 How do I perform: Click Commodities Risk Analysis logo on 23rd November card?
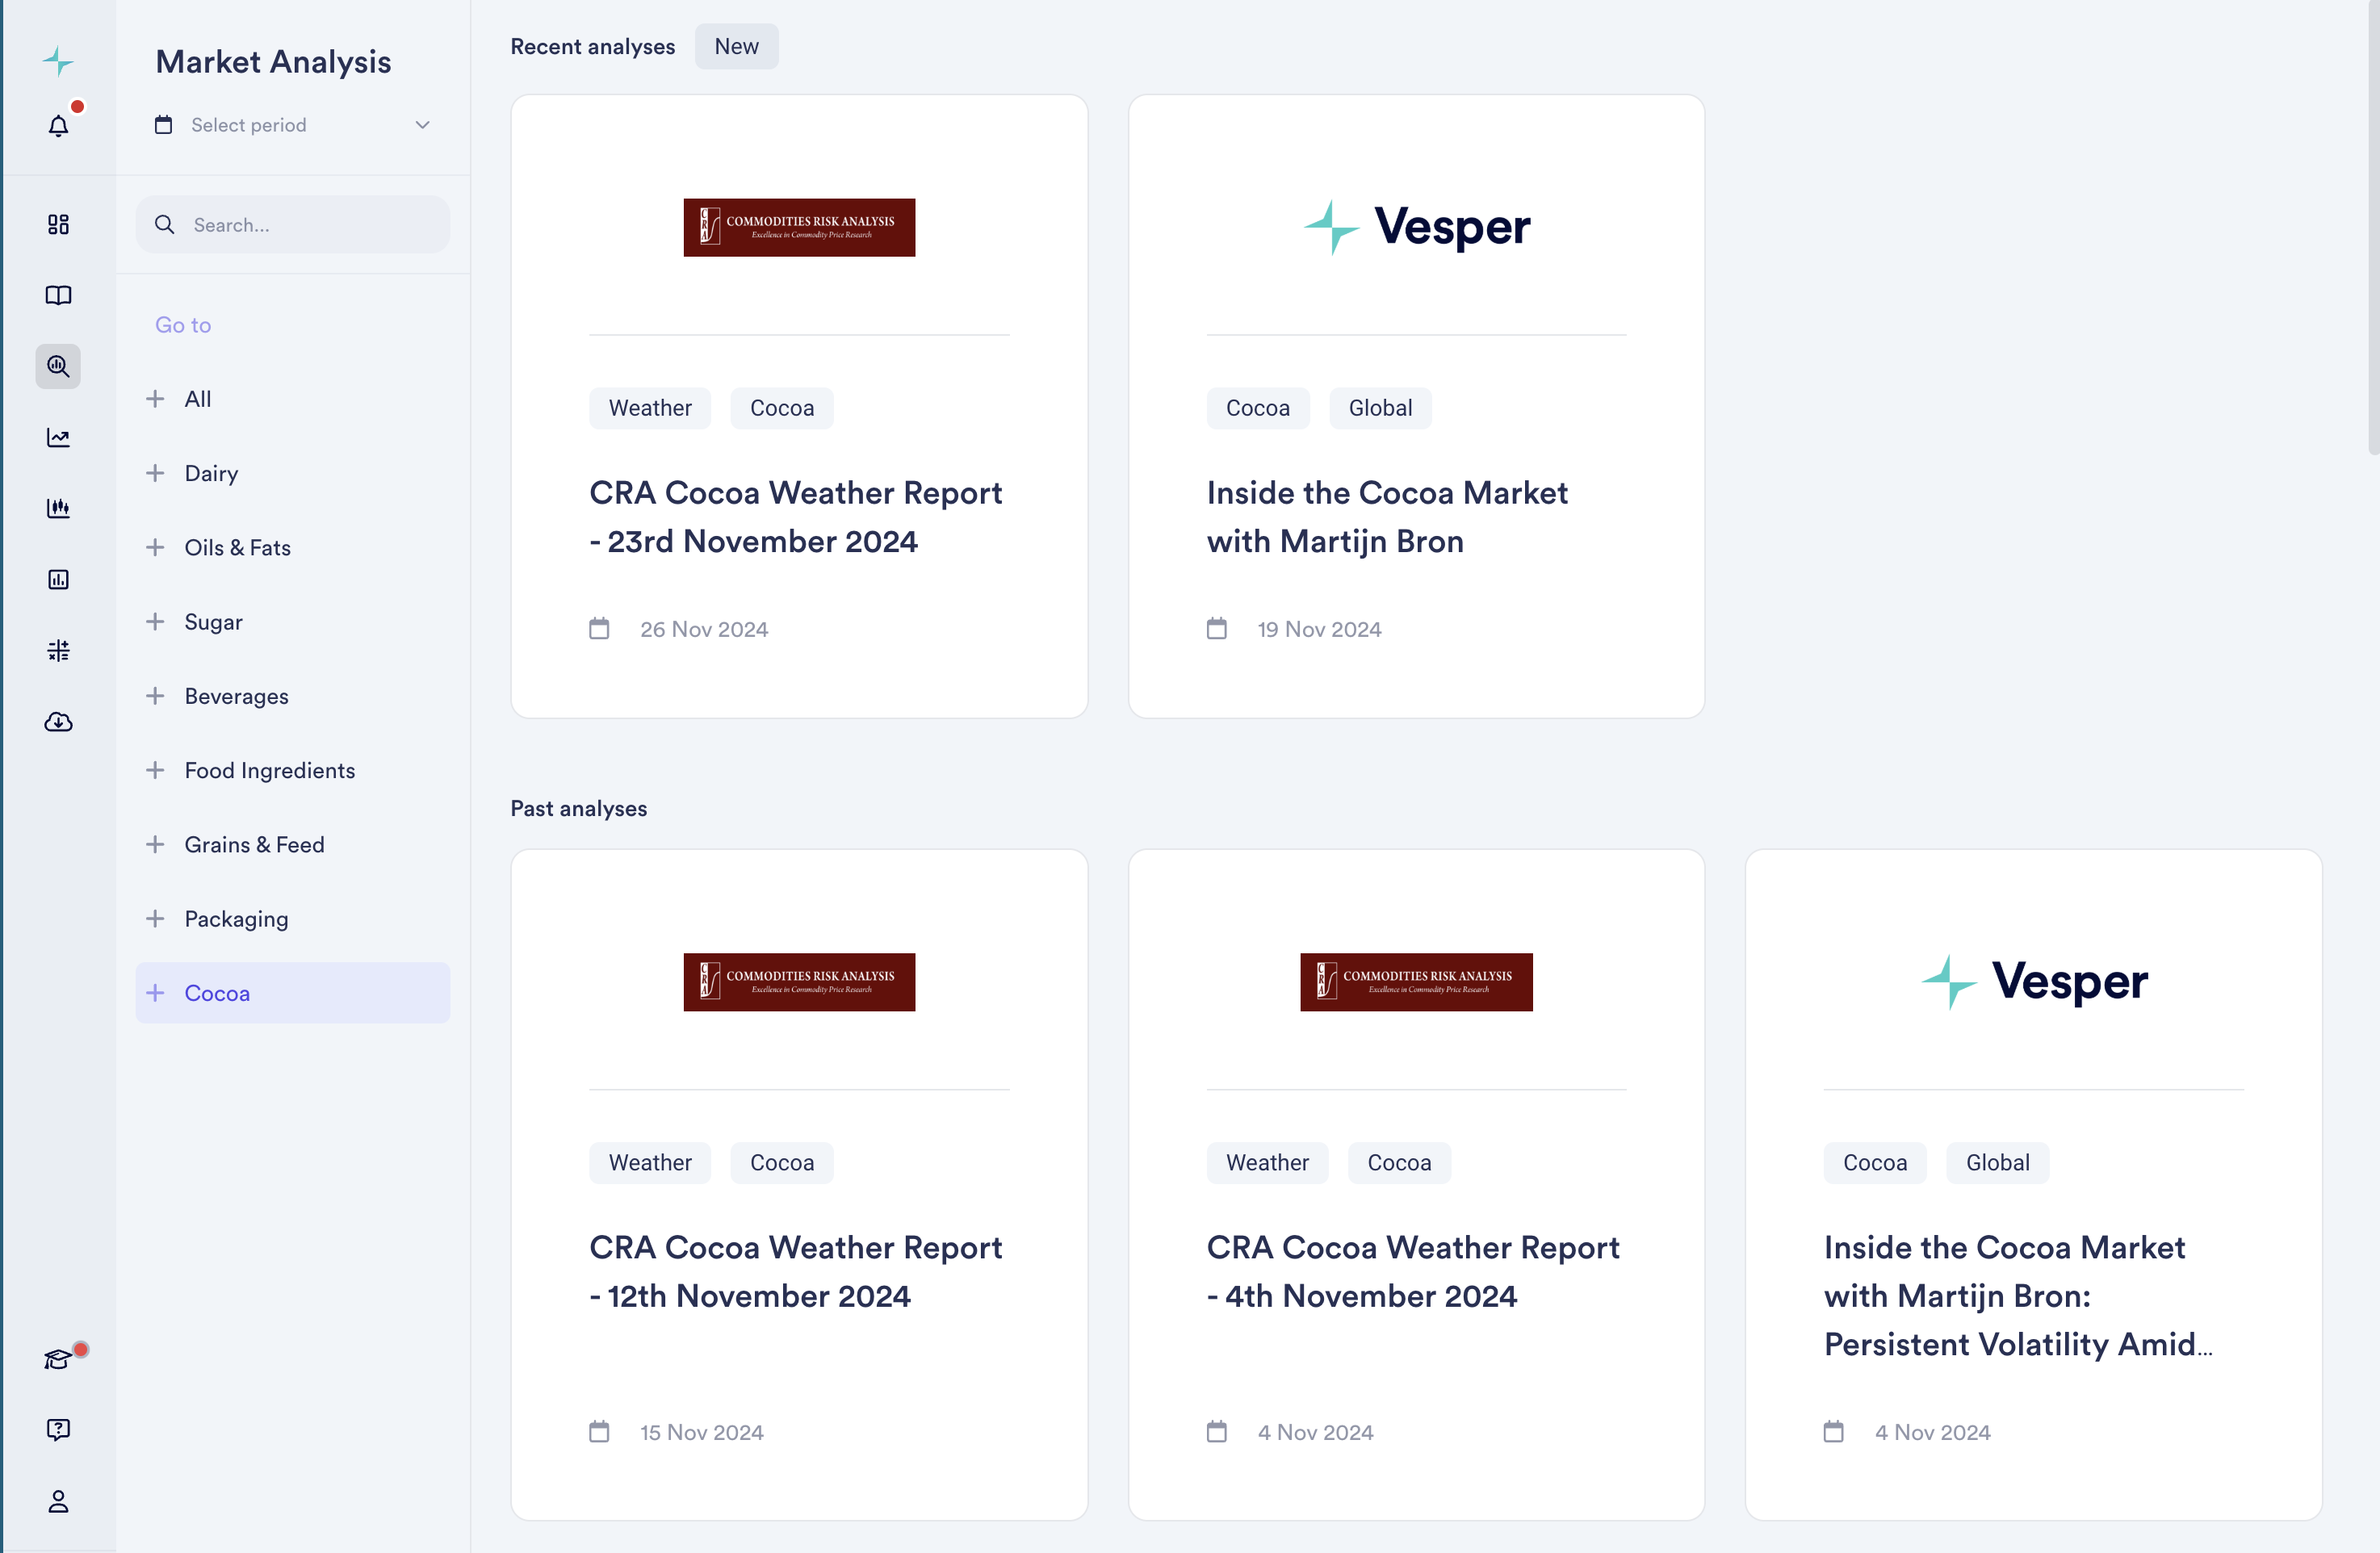click(x=799, y=228)
